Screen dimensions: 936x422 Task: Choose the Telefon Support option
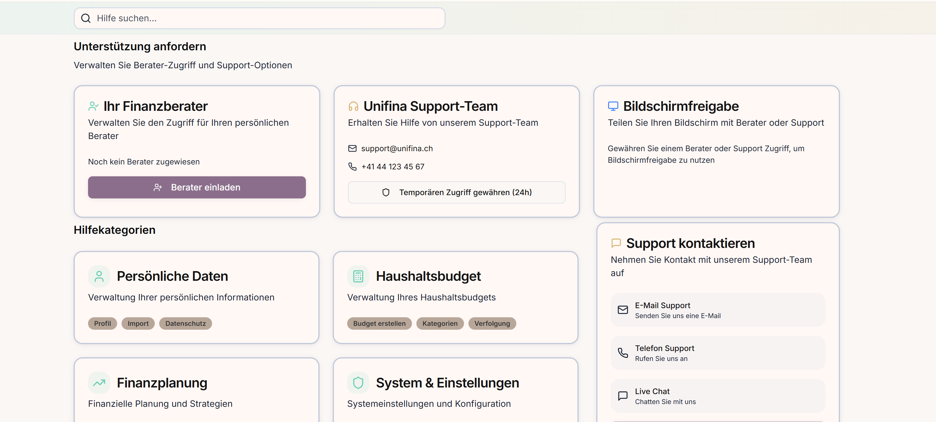(718, 353)
